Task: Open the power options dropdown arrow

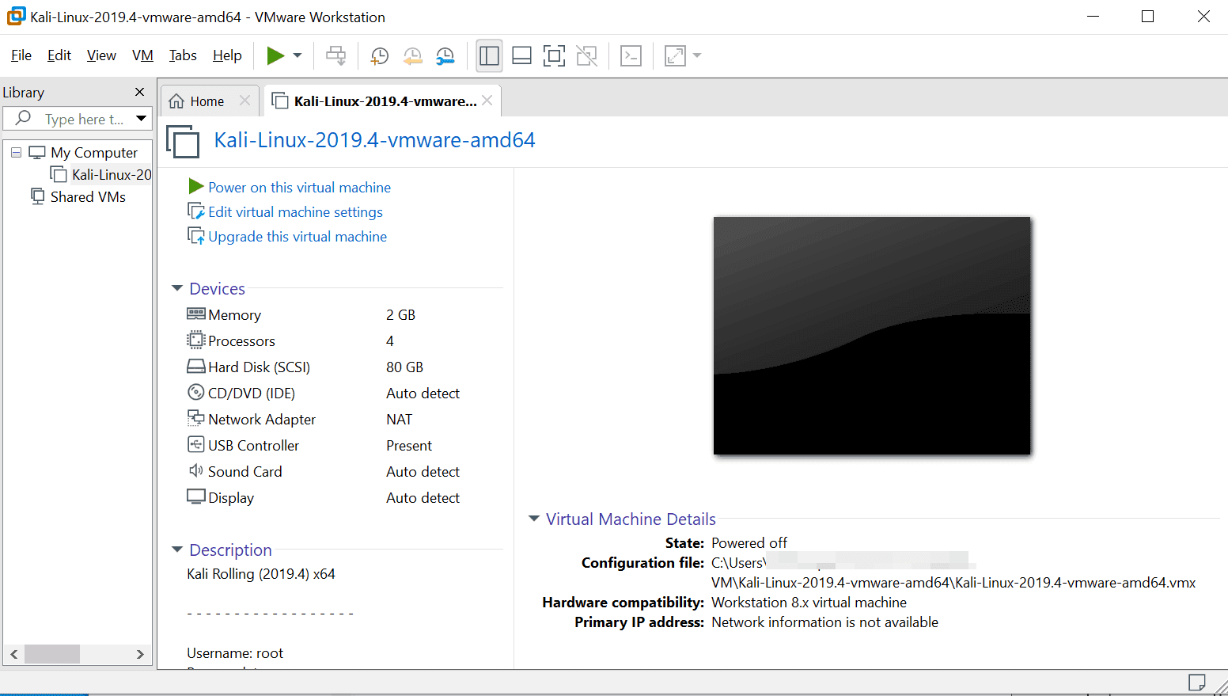Action: [298, 55]
